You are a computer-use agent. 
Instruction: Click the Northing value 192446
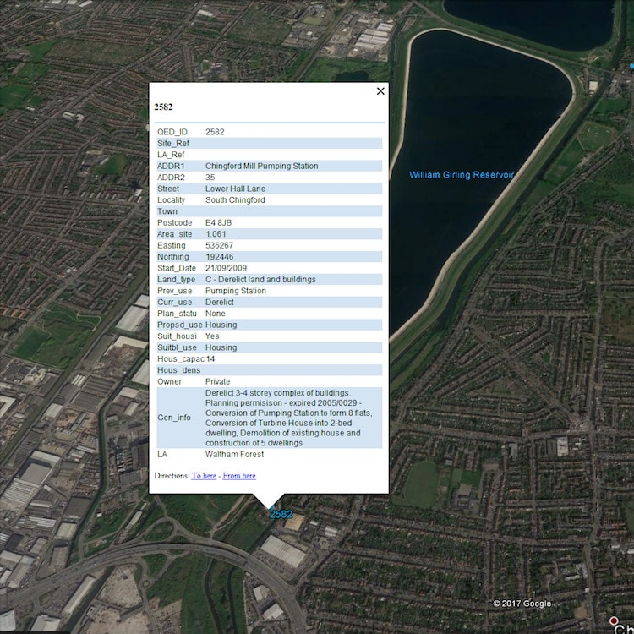(x=219, y=256)
